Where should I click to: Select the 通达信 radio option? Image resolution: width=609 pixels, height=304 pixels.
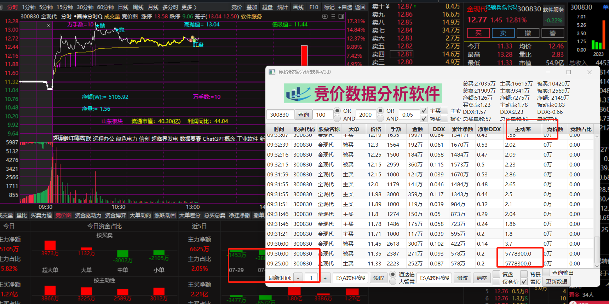pos(393,274)
